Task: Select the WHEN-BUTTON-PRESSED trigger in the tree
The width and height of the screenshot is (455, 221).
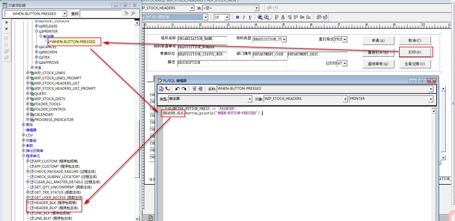Action: point(73,42)
